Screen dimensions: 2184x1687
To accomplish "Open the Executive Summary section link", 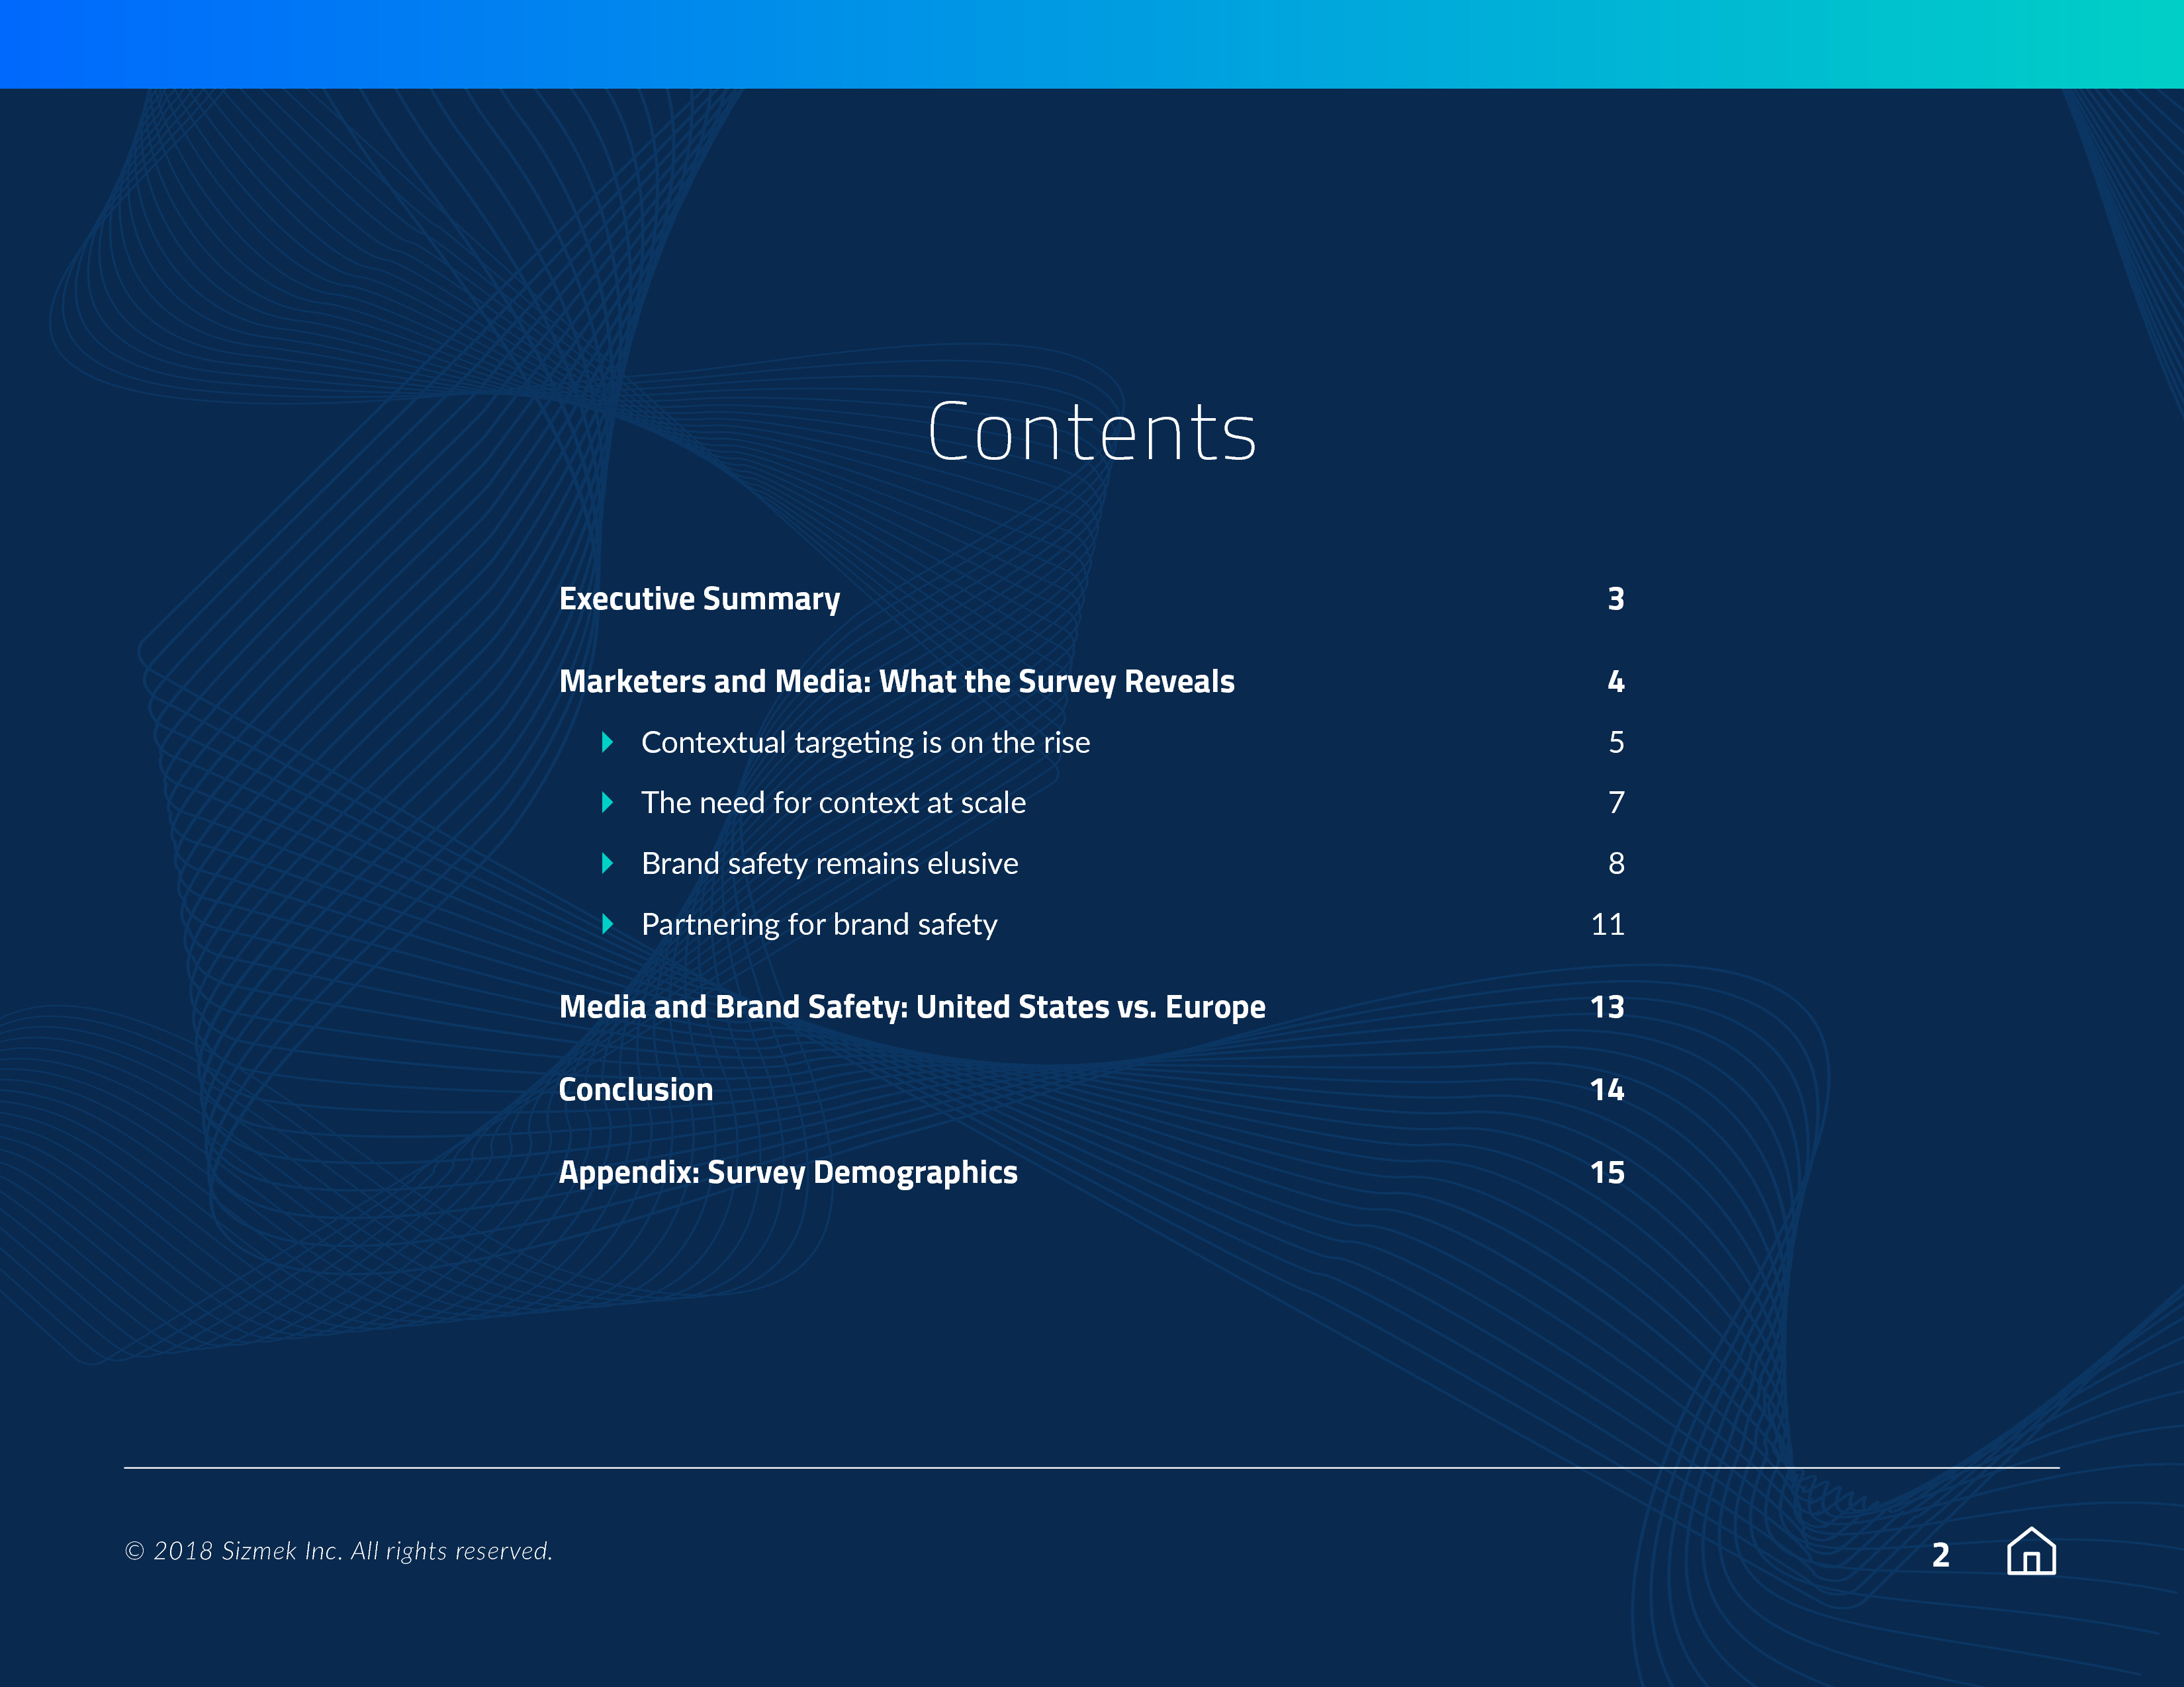I will [x=699, y=599].
